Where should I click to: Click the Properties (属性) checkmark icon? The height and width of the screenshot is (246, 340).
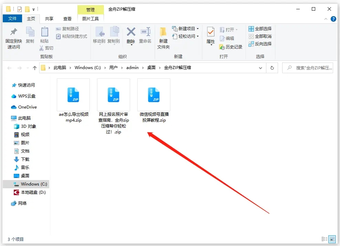[x=211, y=32]
